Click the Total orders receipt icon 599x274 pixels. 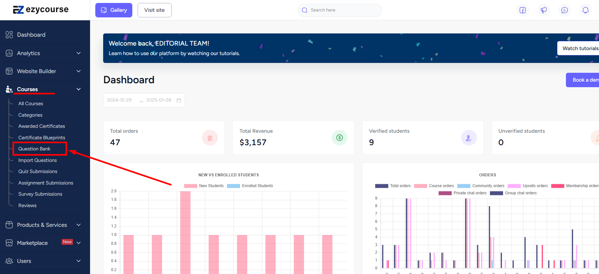click(210, 138)
